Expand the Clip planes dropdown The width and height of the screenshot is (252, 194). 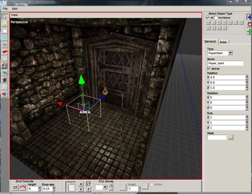coord(105,187)
